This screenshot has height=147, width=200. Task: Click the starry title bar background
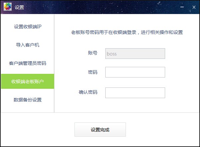(102, 7)
